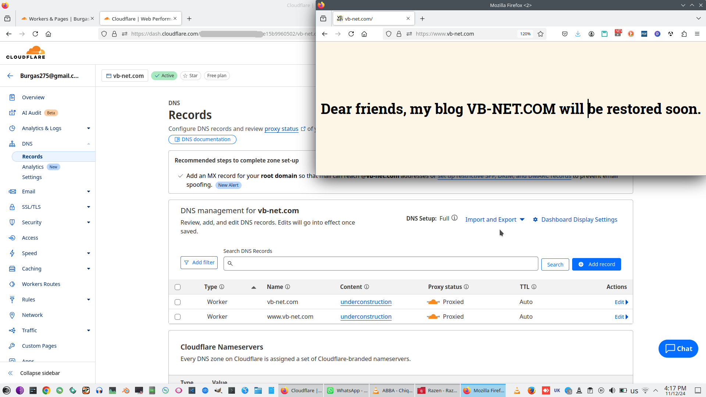Check the www.vb-net.com record checkbox

coord(178,317)
